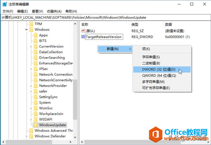
Task: Open the 收藏夹(A) menu
Action: pos(54,11)
